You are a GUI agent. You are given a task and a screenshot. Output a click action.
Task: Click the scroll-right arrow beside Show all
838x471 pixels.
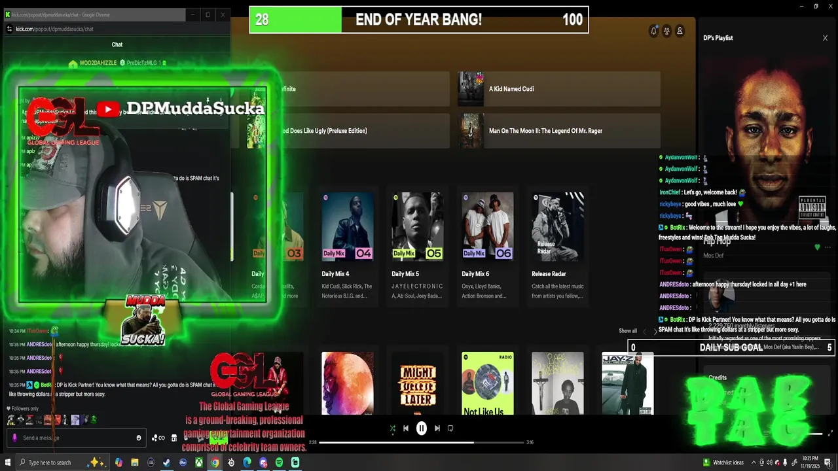click(x=655, y=332)
